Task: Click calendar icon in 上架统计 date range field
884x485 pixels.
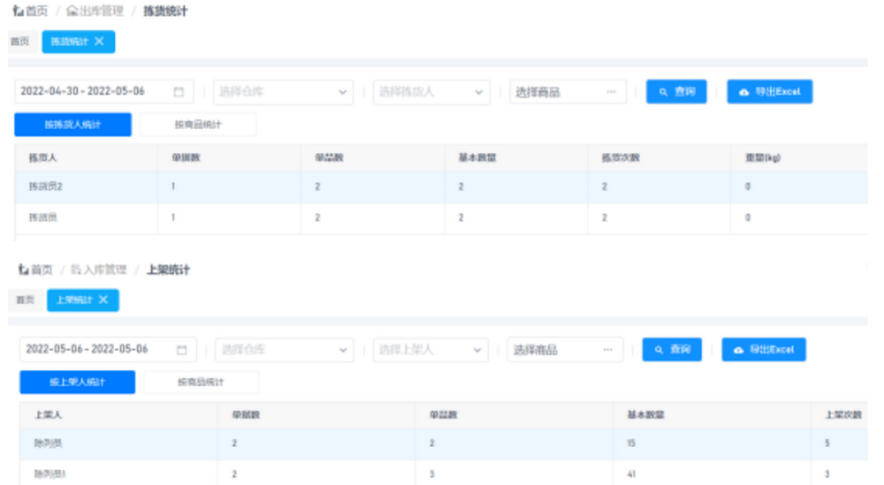Action: tap(182, 350)
